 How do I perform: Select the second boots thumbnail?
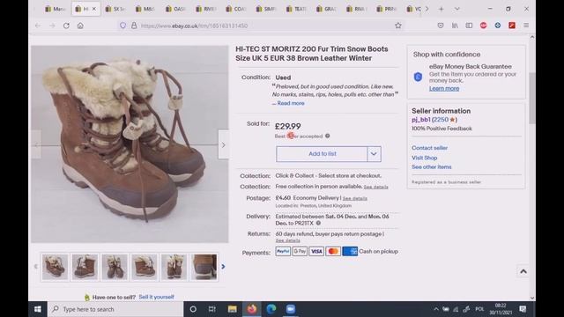click(85, 267)
